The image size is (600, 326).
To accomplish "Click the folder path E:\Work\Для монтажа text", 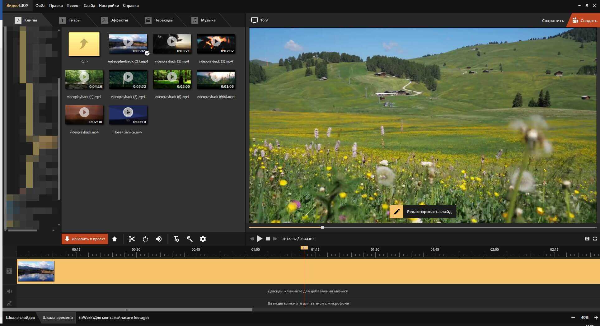I will coord(114,318).
